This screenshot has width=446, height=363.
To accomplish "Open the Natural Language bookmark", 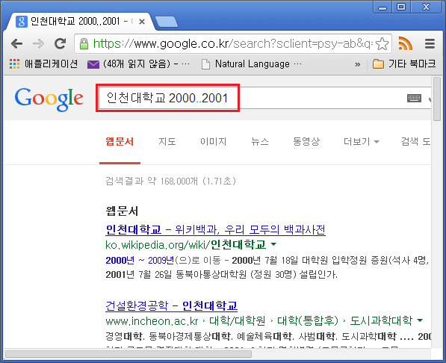I will tap(252, 64).
